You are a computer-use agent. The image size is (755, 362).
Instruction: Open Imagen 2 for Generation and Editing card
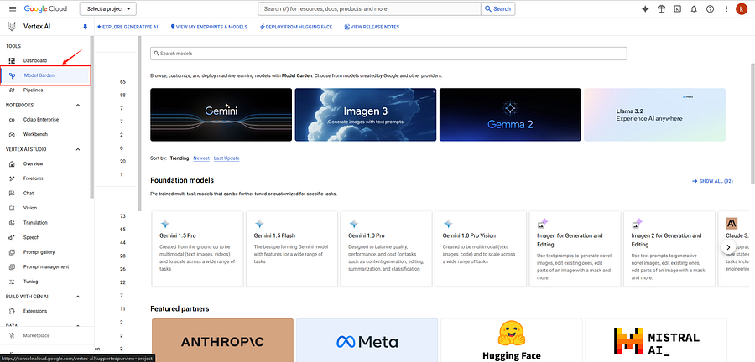[x=669, y=249]
